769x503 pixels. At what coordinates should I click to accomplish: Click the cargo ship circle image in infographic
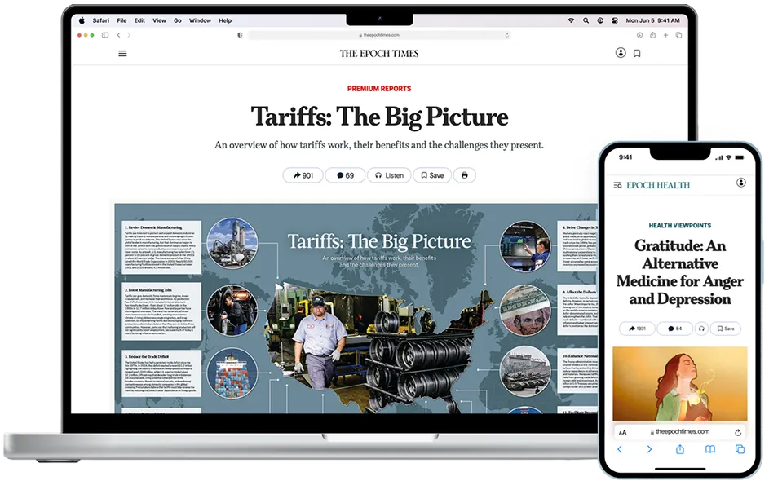pyautogui.click(x=232, y=373)
